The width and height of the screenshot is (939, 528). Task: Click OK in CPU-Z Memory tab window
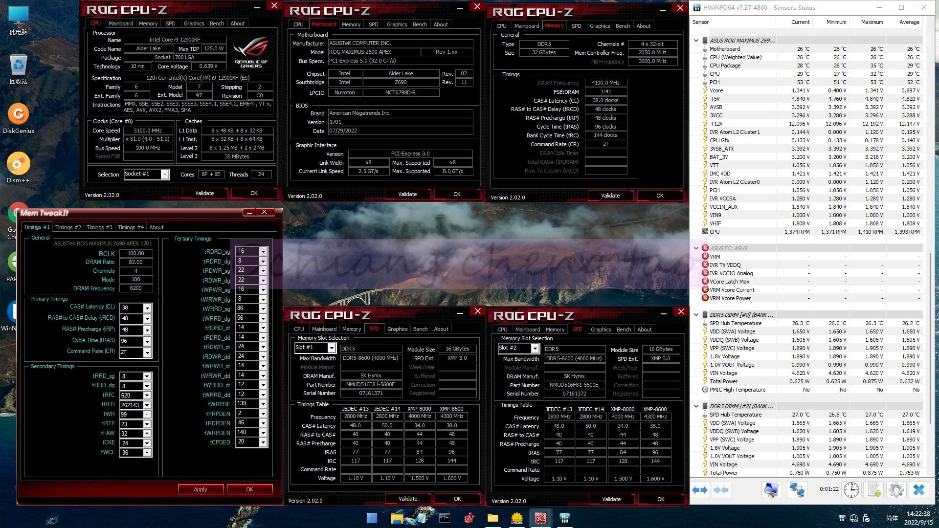(x=660, y=196)
